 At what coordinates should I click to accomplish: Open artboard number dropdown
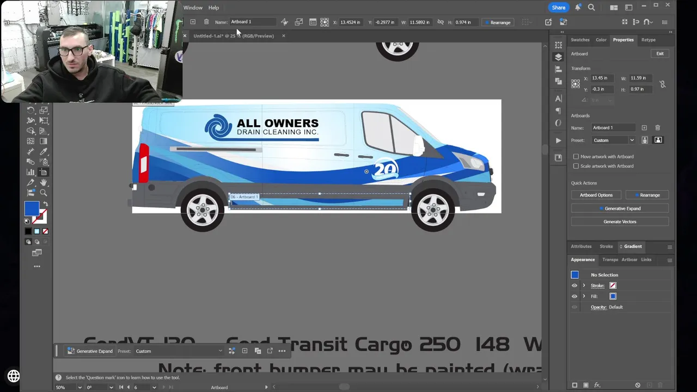154,387
